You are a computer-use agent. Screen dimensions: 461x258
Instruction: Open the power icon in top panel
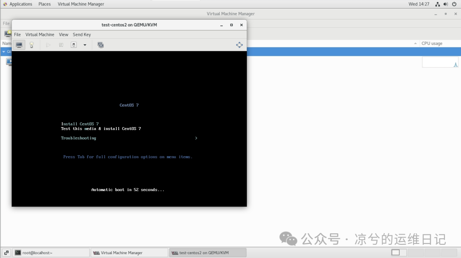[454, 4]
